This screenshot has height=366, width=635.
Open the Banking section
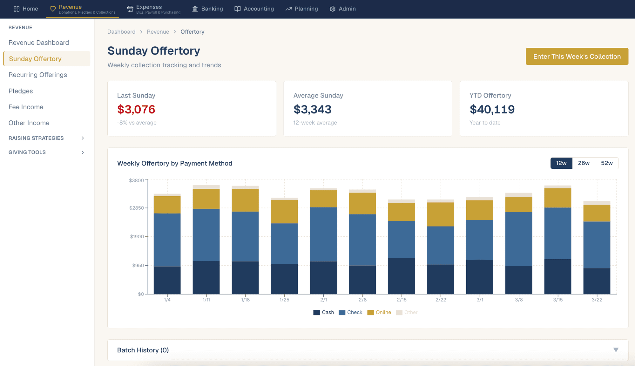pyautogui.click(x=207, y=9)
